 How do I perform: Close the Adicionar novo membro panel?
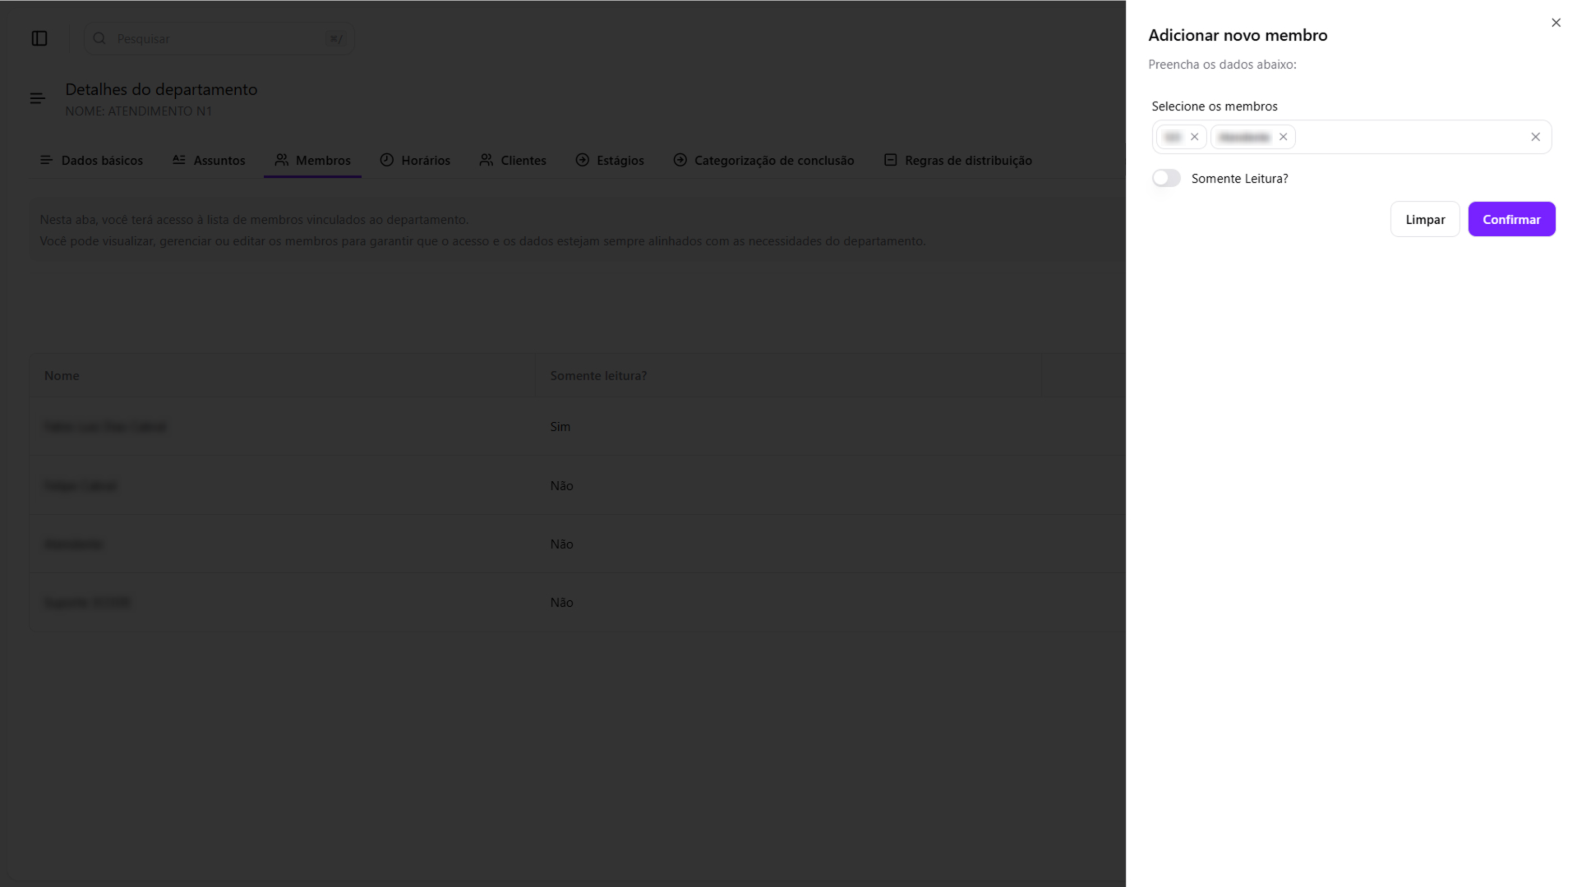pyautogui.click(x=1556, y=23)
